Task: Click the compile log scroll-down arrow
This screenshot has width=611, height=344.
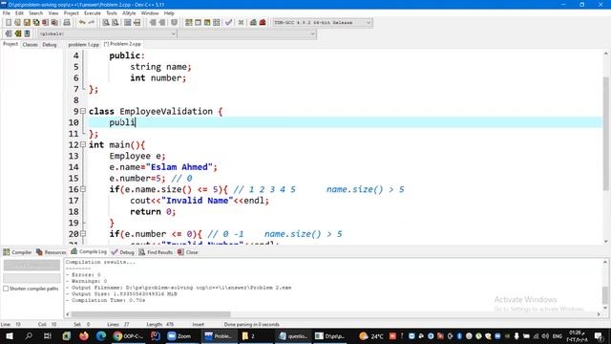Action: (605, 308)
